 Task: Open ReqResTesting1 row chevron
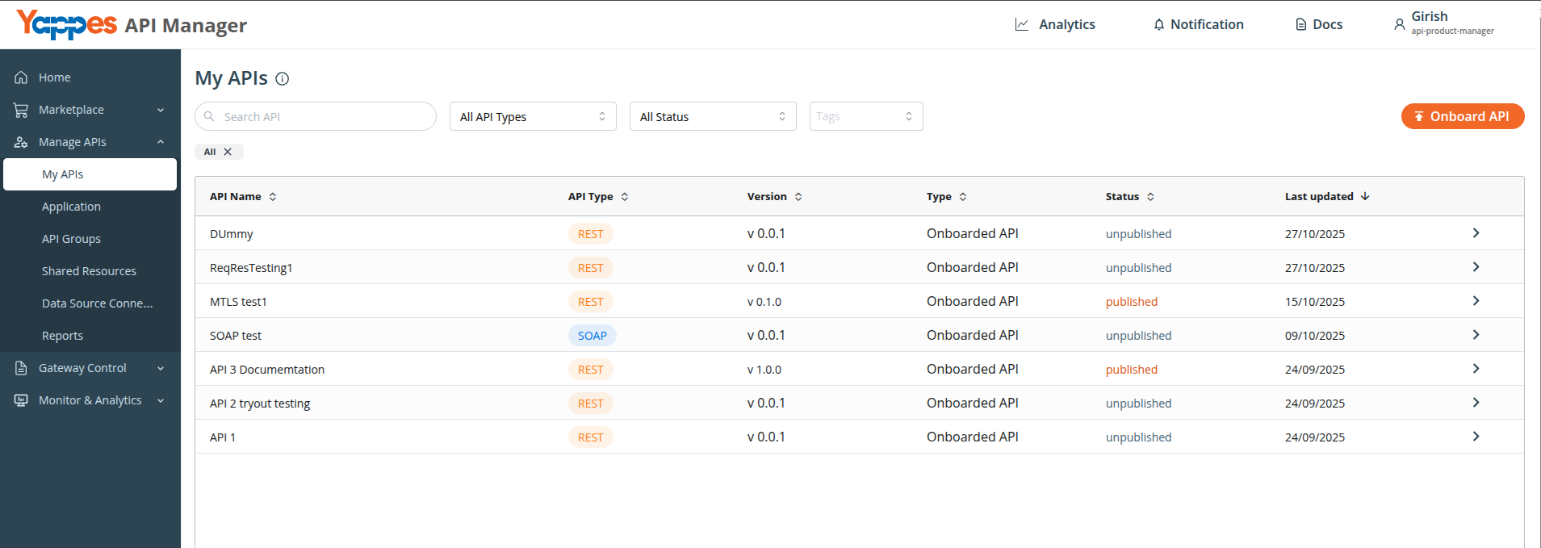(1476, 267)
